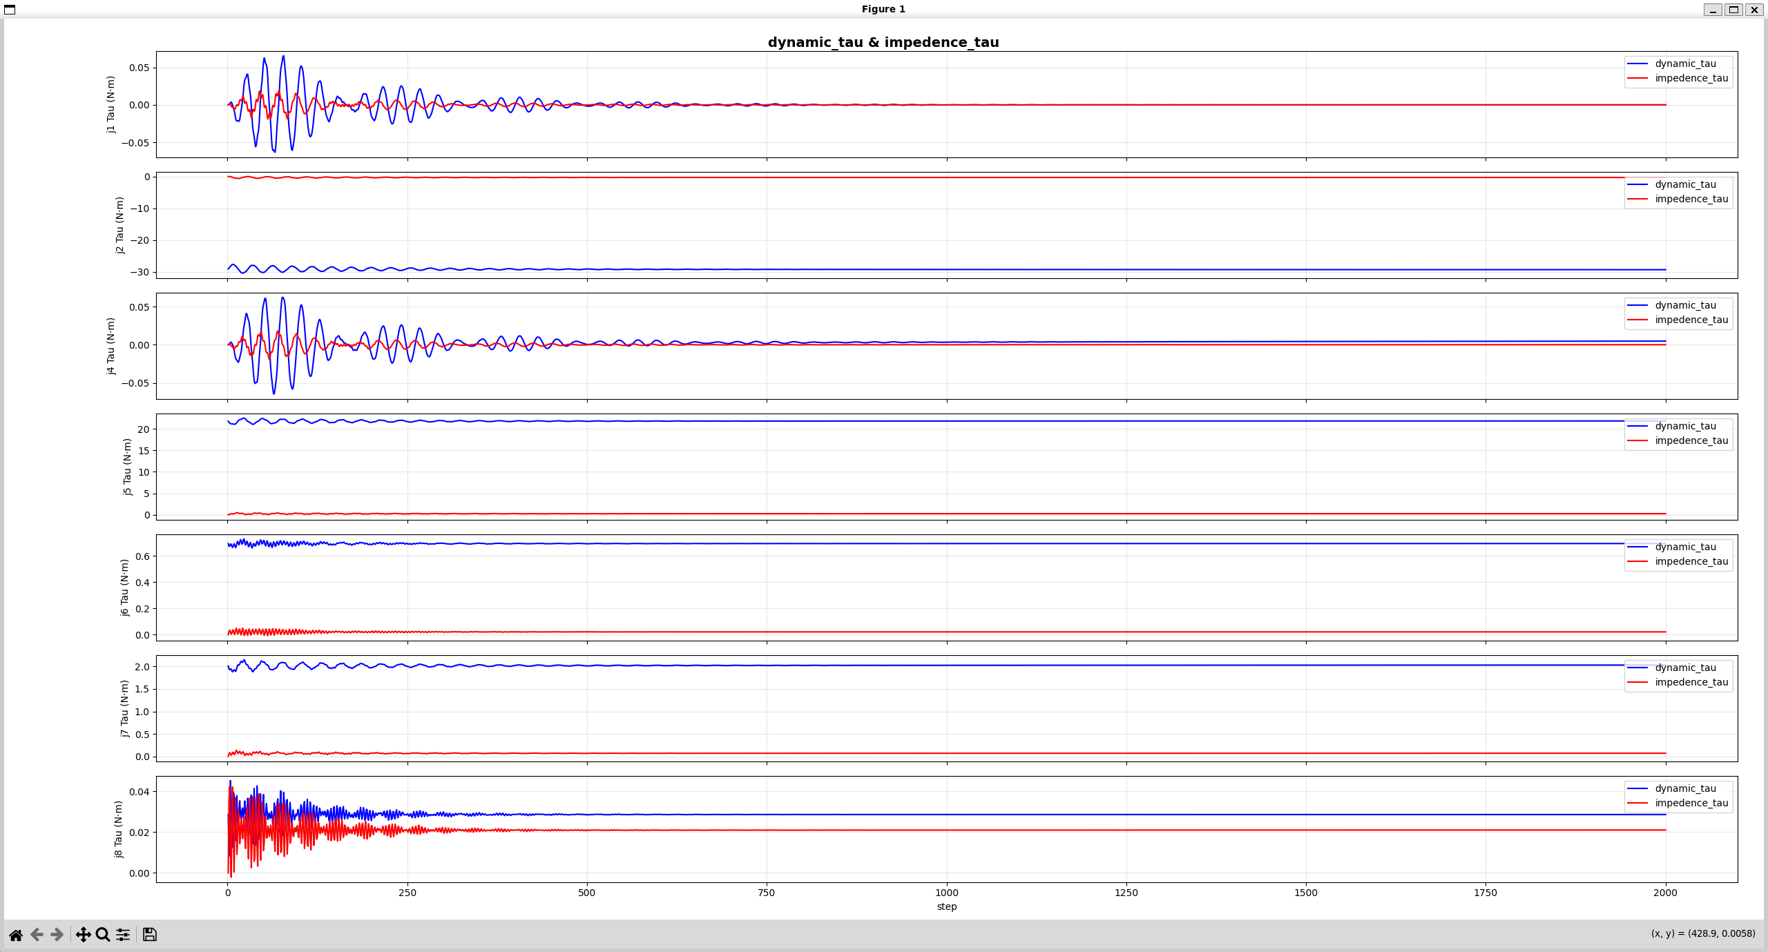Click the (x, y) coordinate readout
The image size is (1768, 952).
[x=1703, y=933]
